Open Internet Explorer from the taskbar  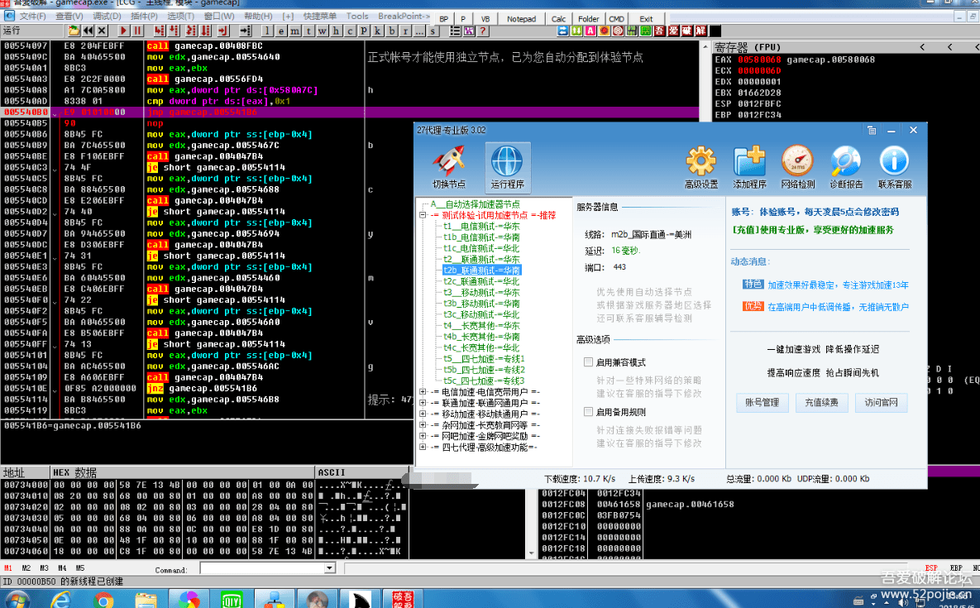click(x=60, y=600)
